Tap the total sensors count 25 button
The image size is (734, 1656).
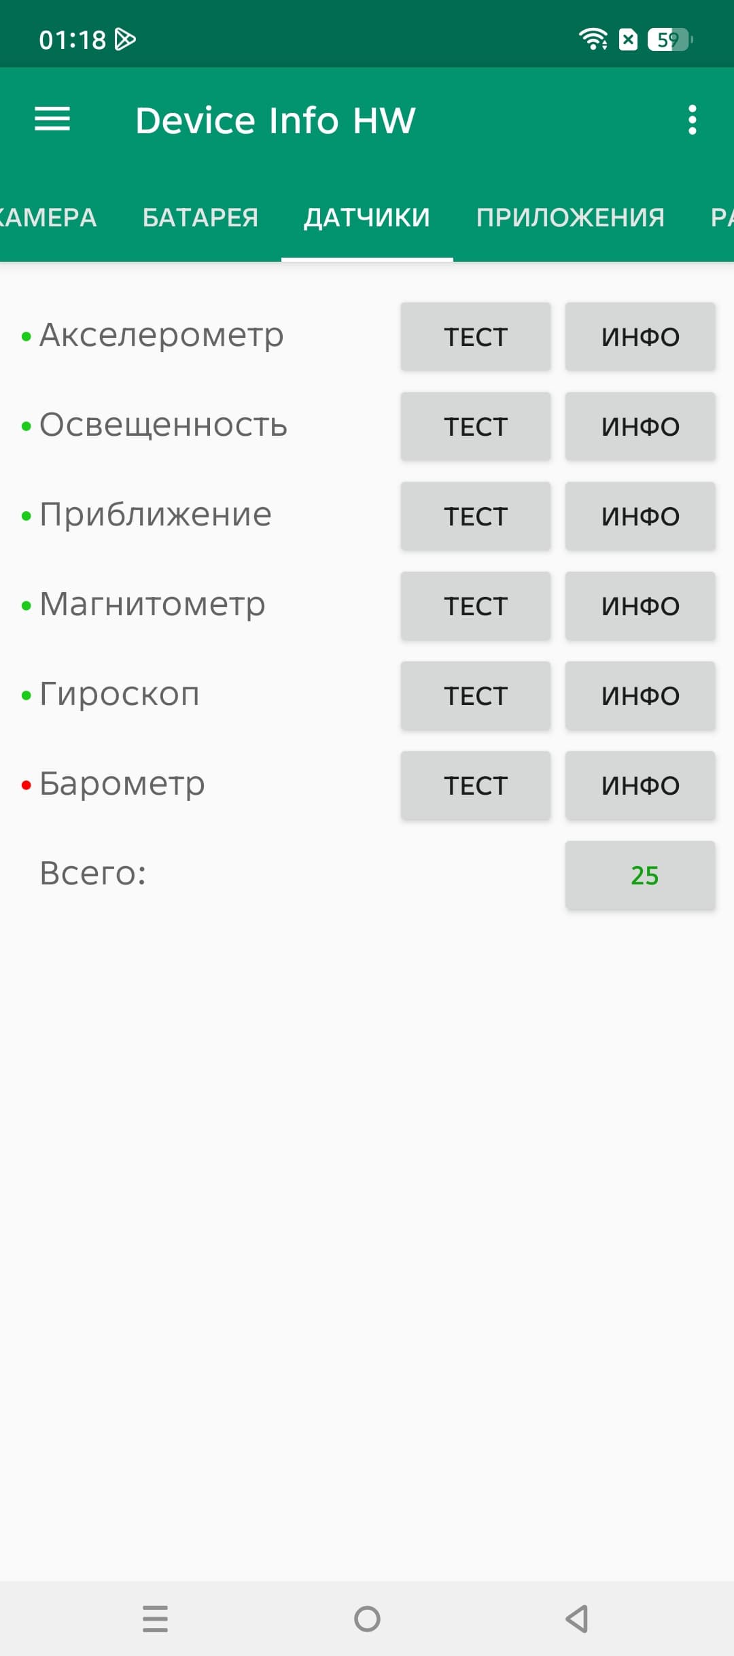640,875
